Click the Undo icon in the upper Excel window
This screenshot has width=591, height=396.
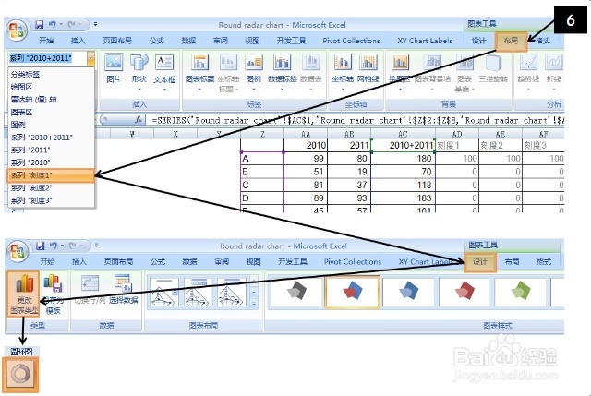coord(52,25)
